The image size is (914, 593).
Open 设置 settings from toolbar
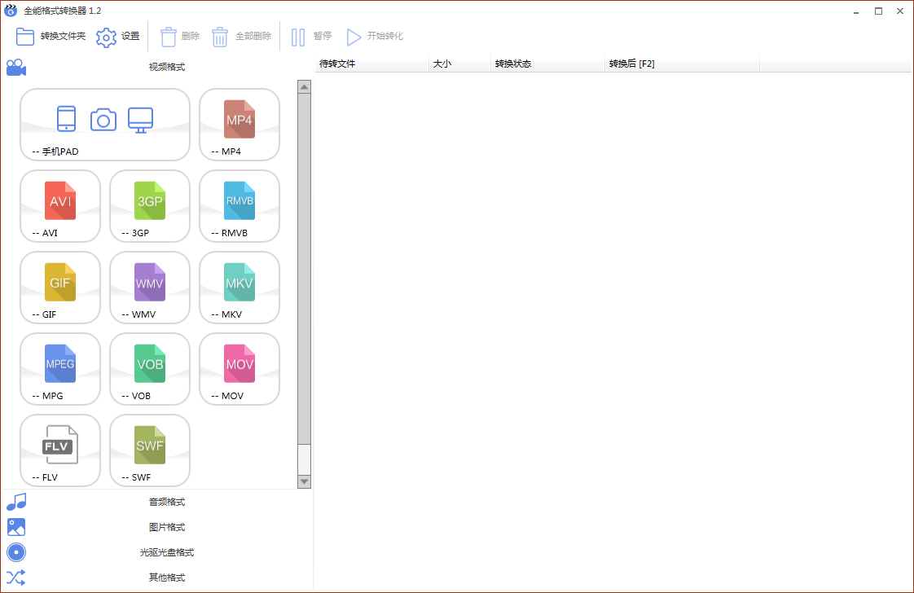(118, 37)
